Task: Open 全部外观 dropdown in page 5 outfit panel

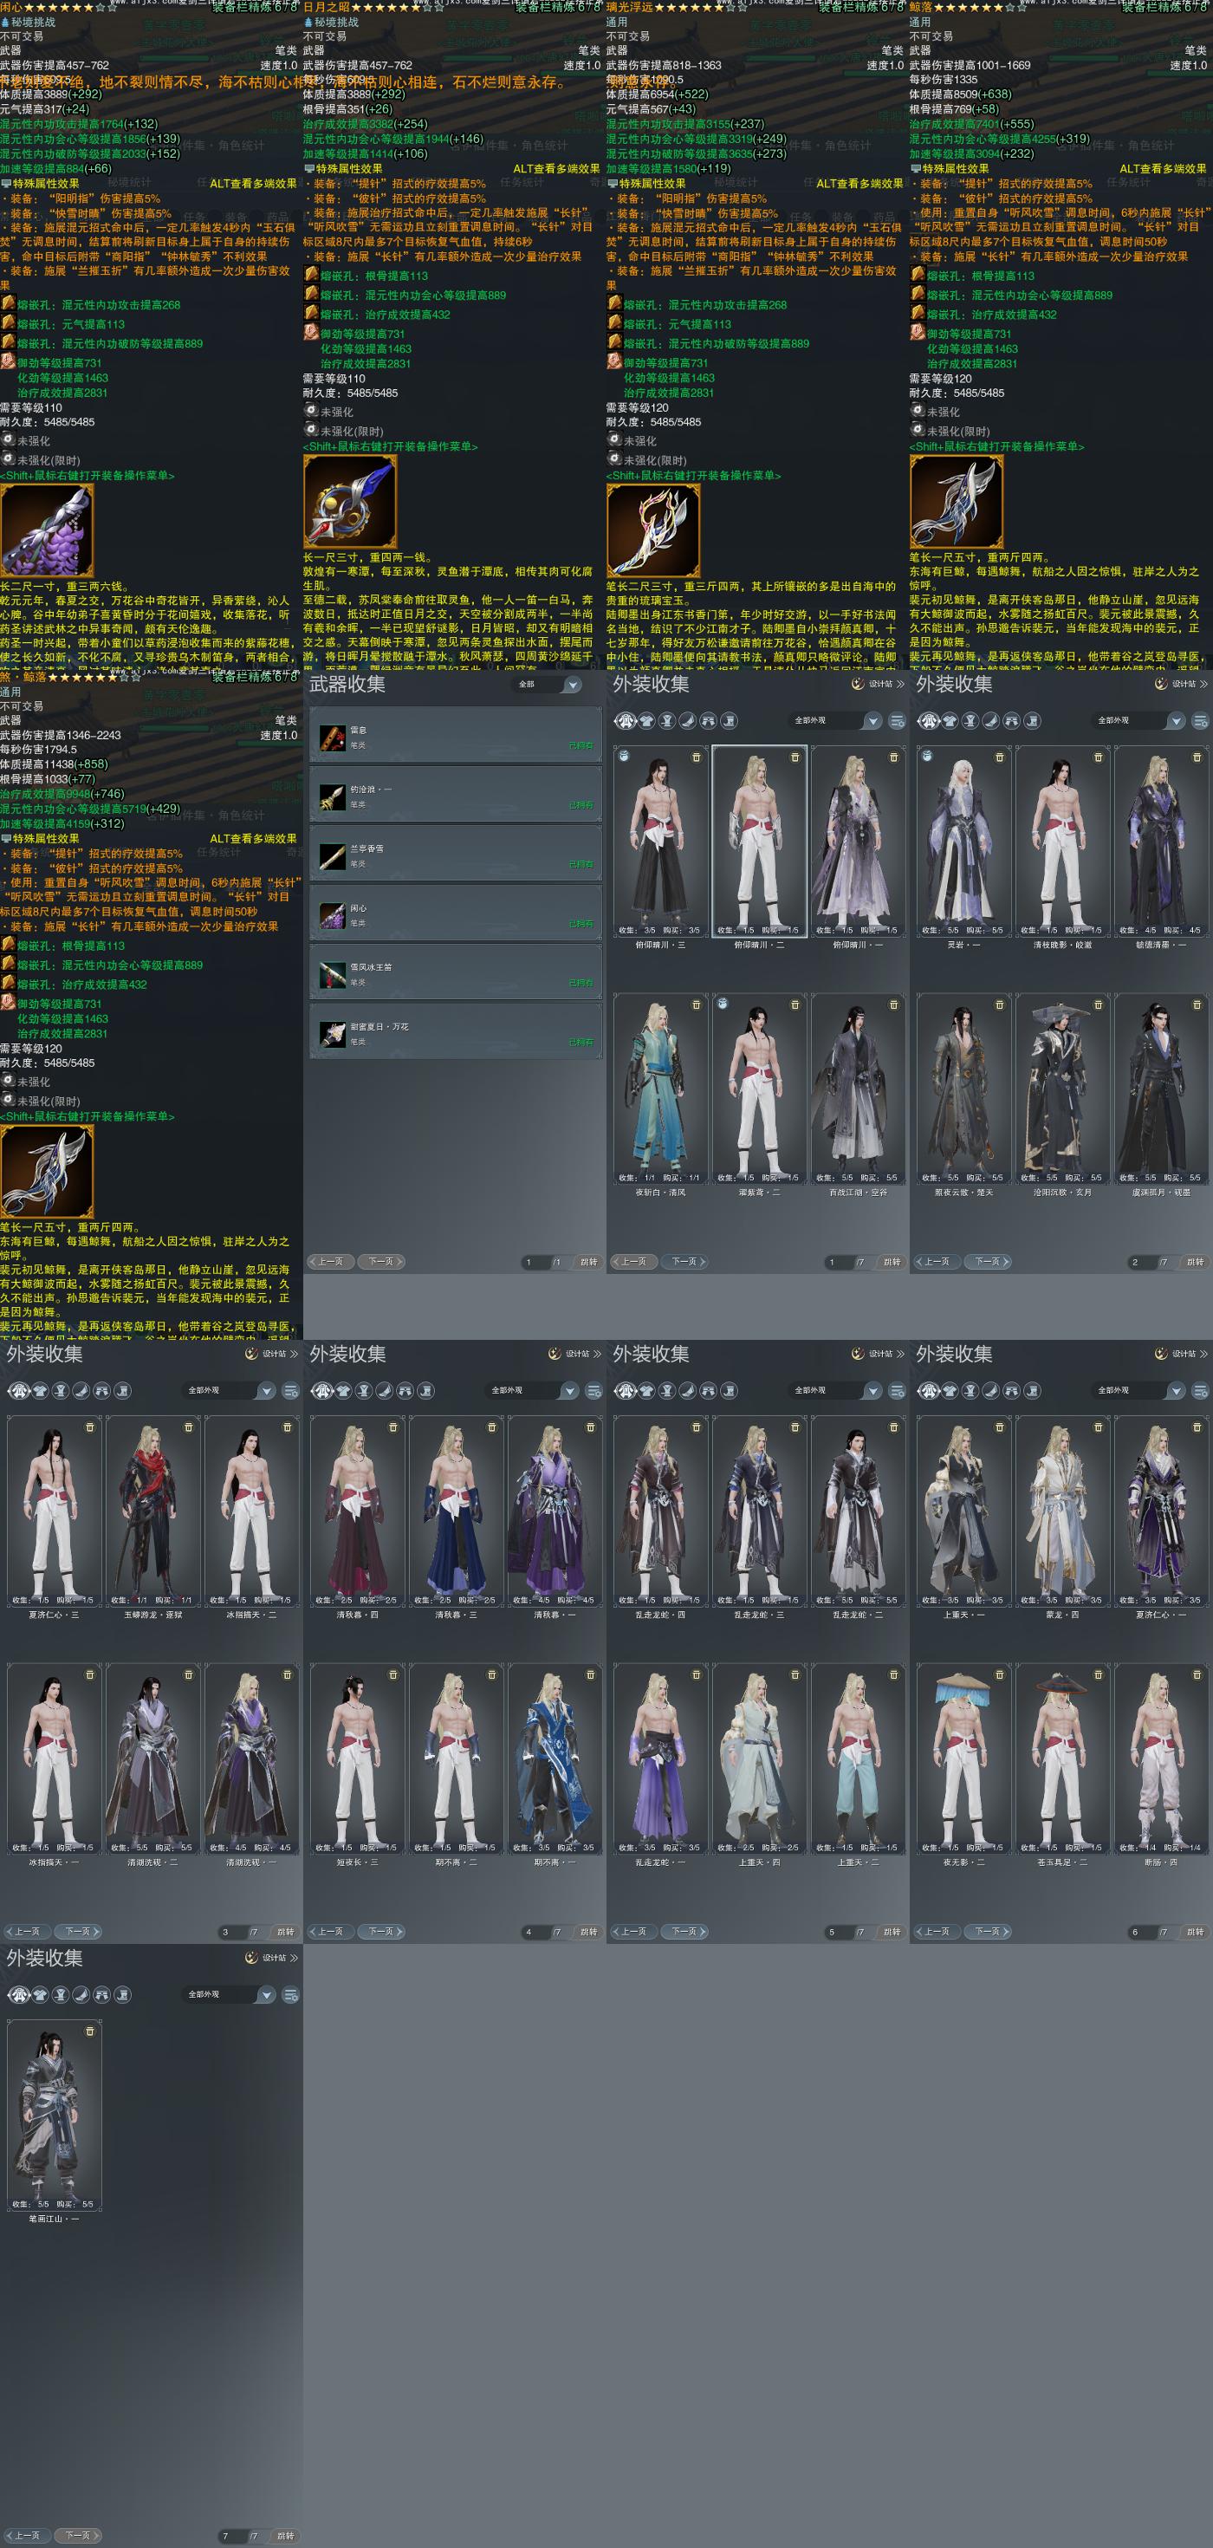Action: [x=836, y=1391]
